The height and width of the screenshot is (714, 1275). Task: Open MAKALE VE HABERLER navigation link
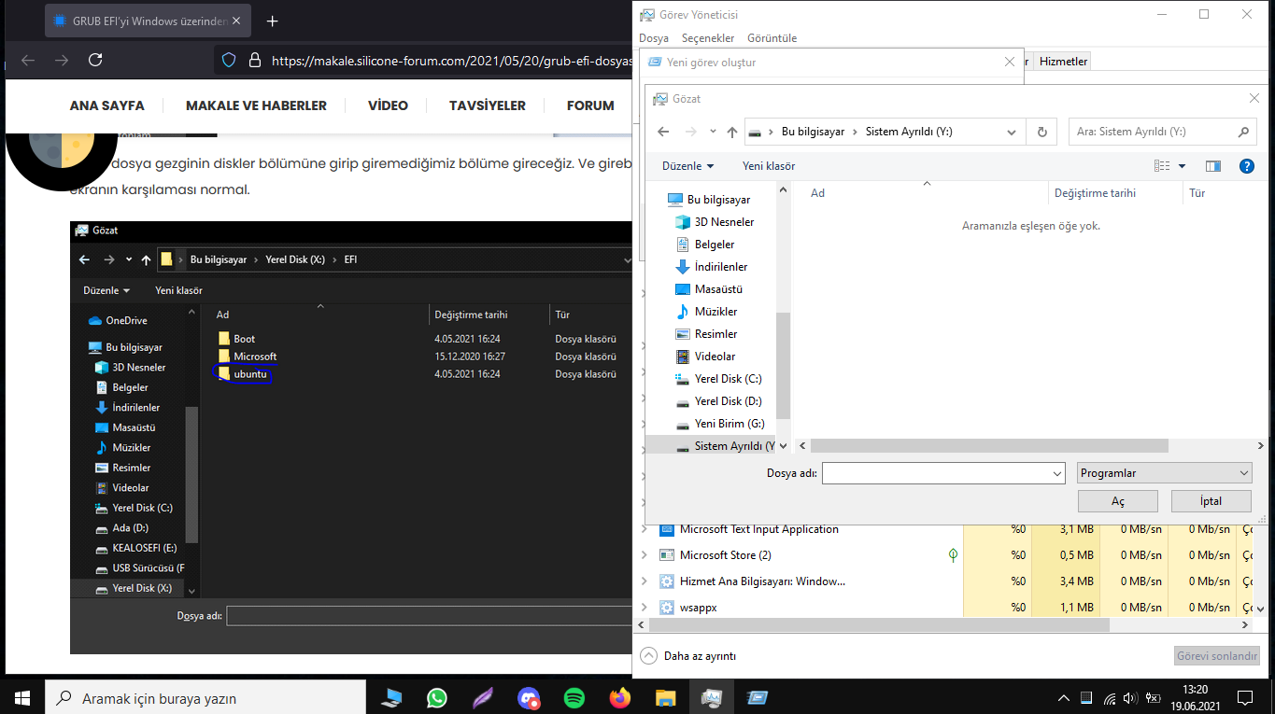point(256,105)
